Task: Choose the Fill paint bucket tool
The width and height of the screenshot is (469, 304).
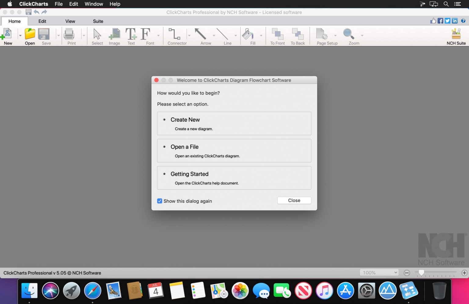Action: pos(248,34)
